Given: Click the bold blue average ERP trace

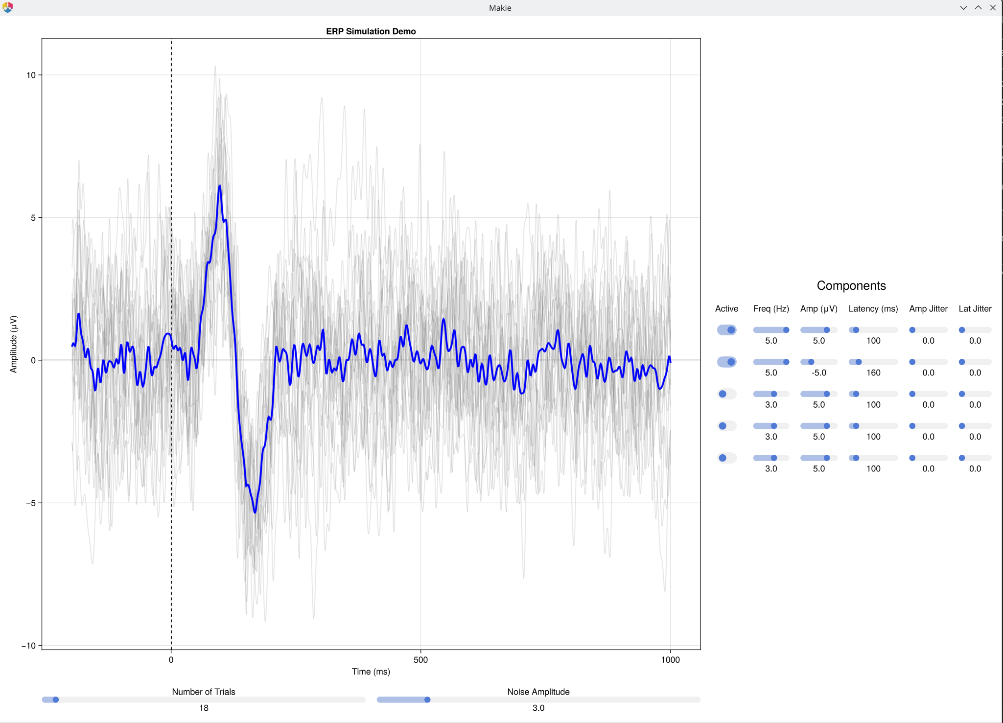Looking at the screenshot, I should 219,186.
